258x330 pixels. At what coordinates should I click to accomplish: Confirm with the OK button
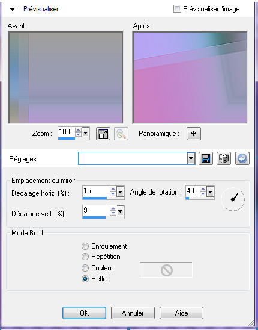pyautogui.click(x=84, y=313)
